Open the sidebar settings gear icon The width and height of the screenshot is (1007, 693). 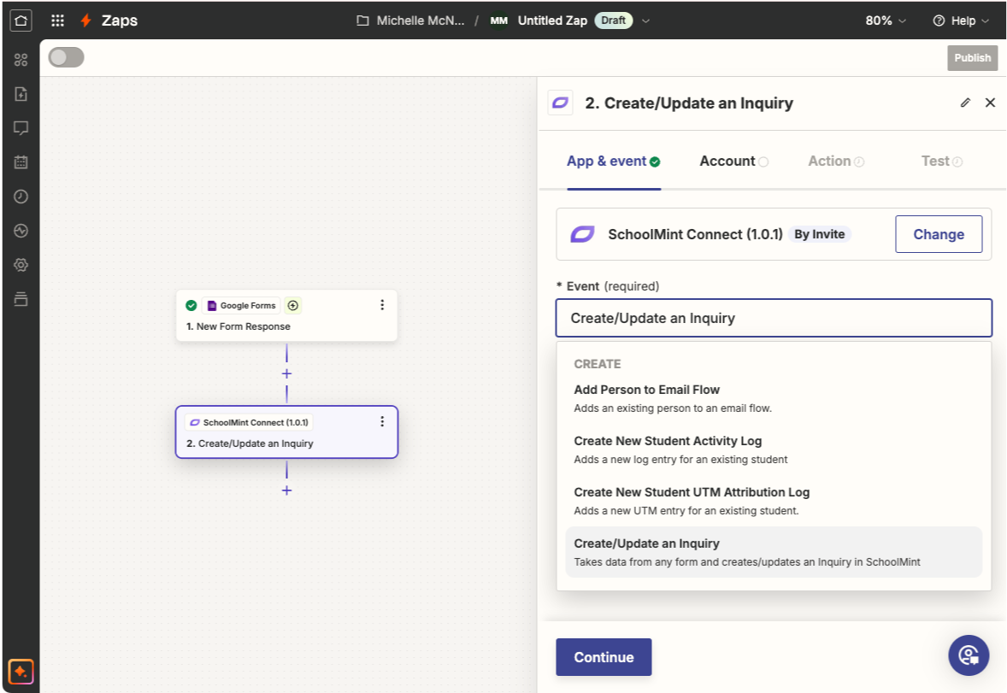[x=21, y=265]
